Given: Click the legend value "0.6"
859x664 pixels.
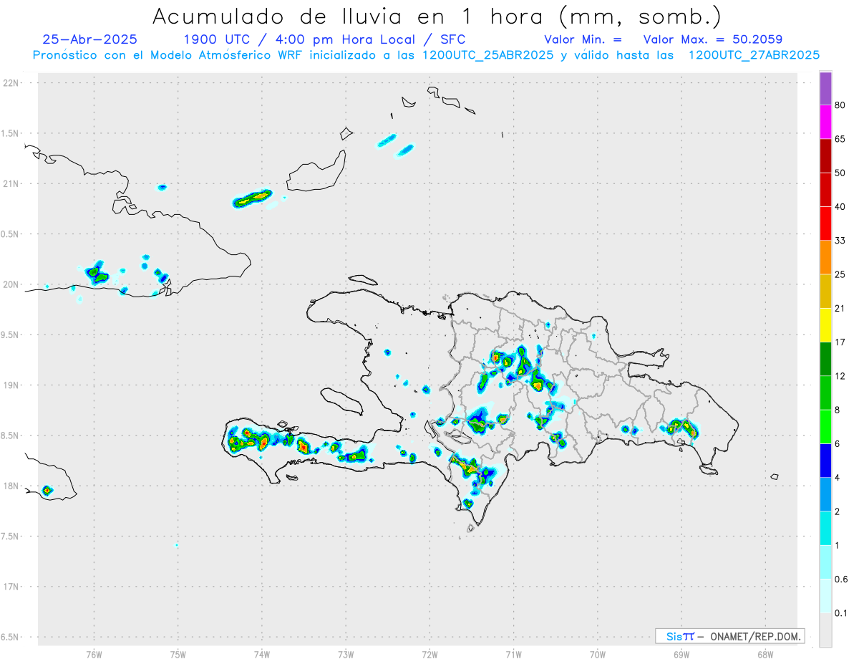Looking at the screenshot, I should 842,579.
